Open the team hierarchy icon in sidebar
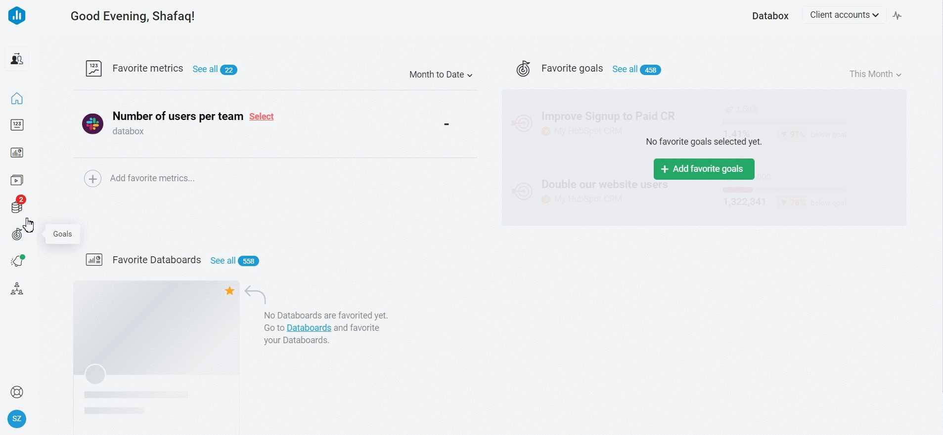 16,288
